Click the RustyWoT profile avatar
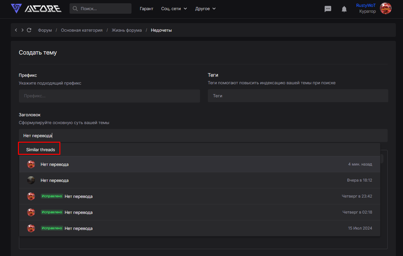 pos(385,8)
